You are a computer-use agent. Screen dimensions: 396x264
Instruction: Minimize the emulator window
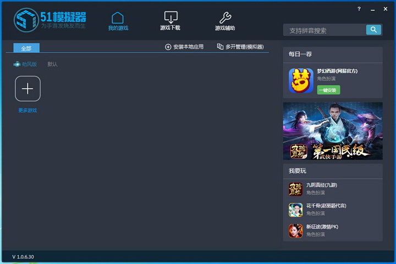click(x=372, y=9)
